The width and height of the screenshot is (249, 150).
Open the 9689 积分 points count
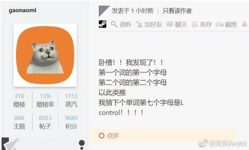click(71, 122)
